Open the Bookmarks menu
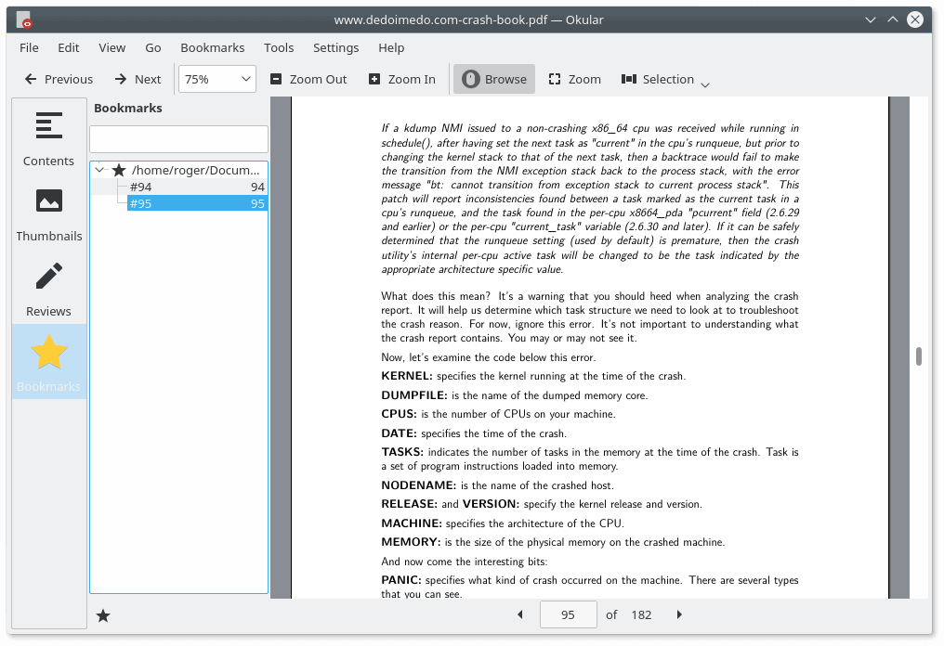 (212, 47)
